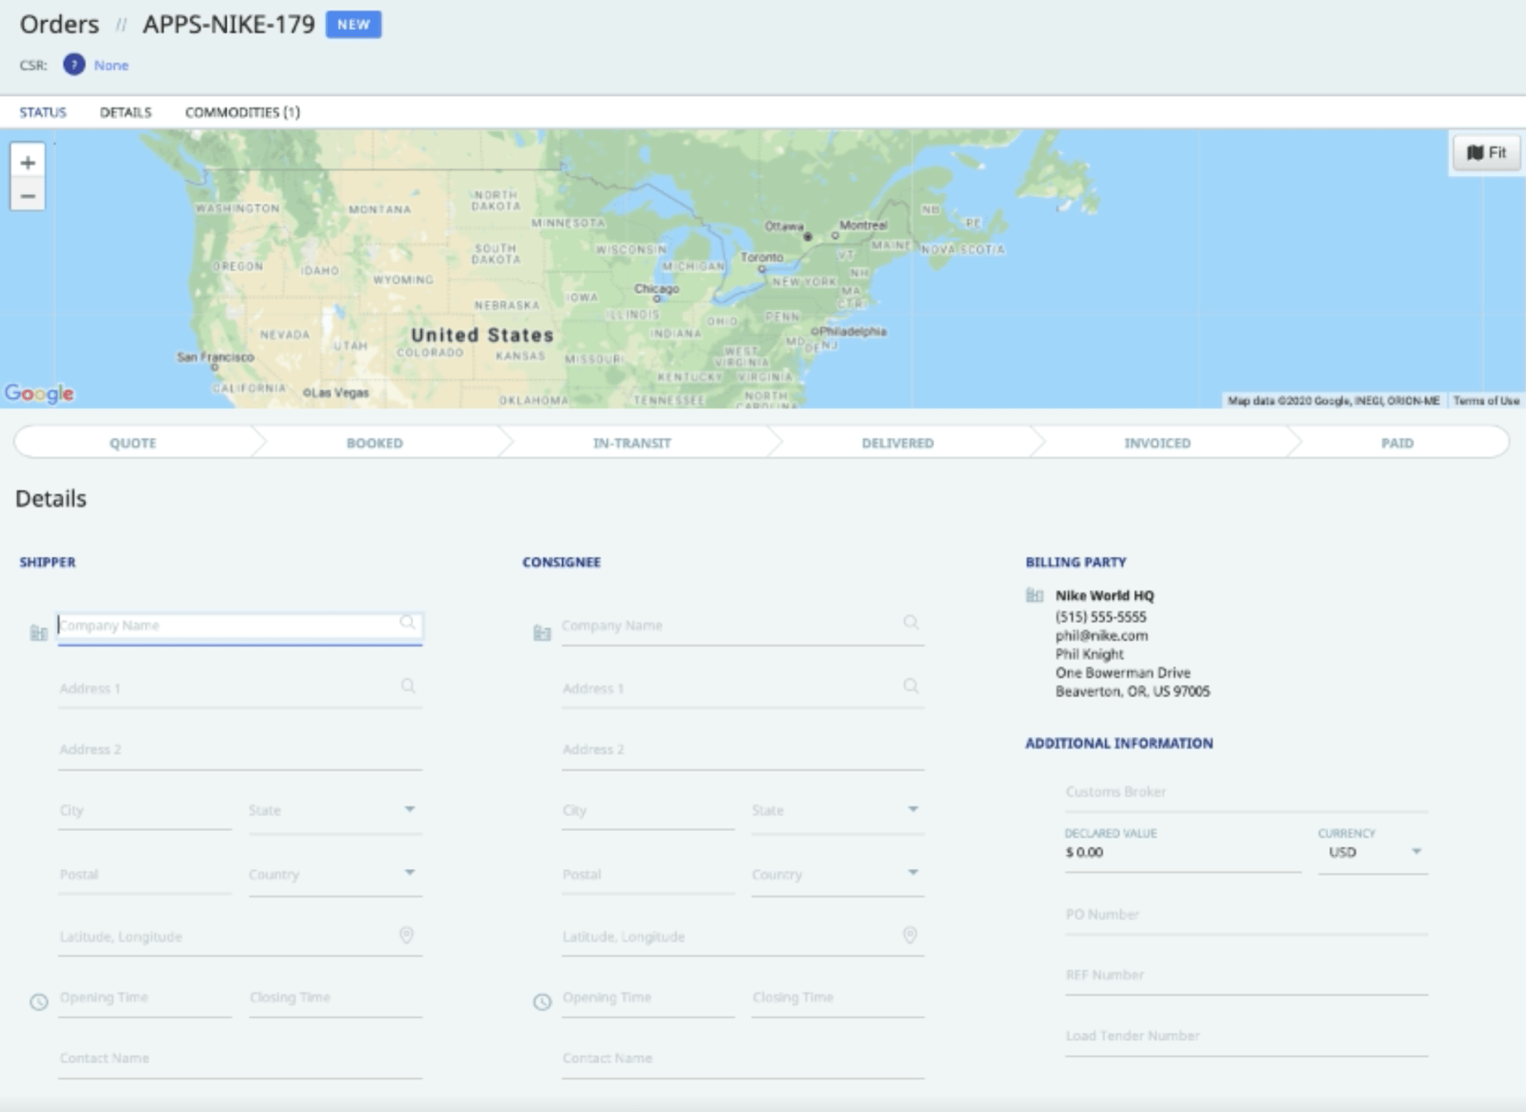1526x1112 pixels.
Task: Click the Fit button to recenter the map
Action: coord(1485,153)
